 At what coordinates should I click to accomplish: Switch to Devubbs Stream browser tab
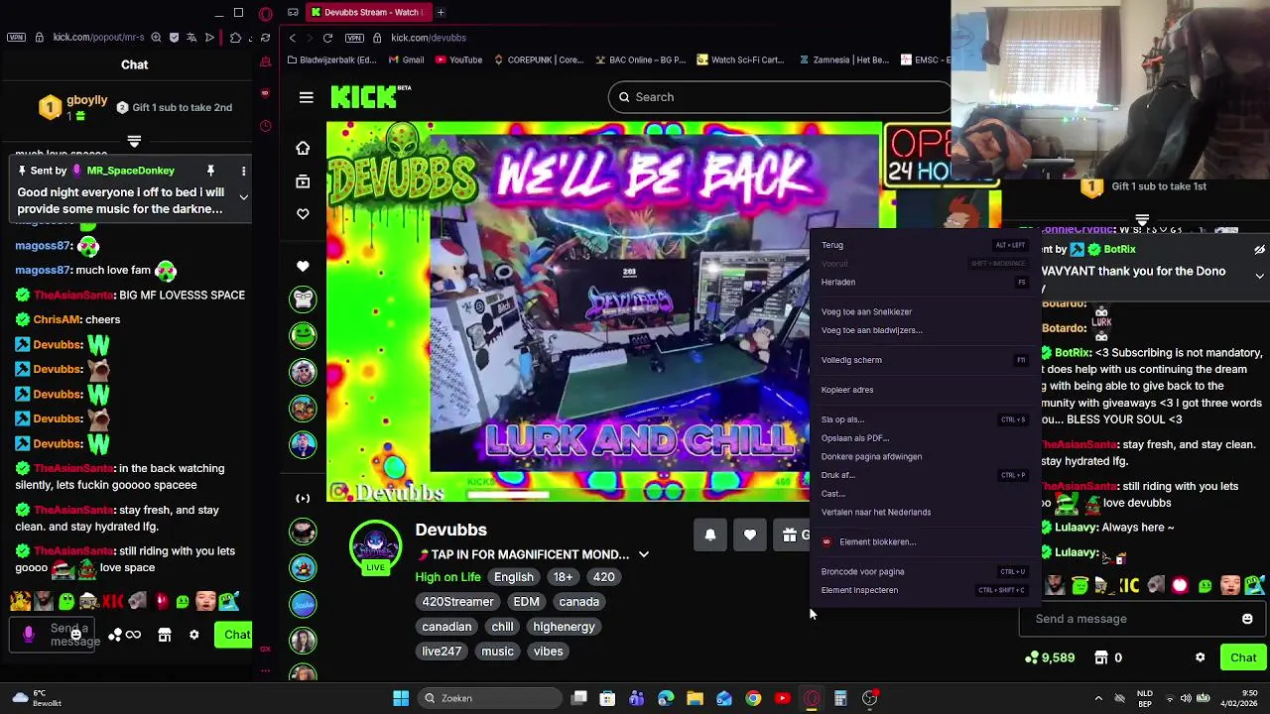click(x=367, y=12)
